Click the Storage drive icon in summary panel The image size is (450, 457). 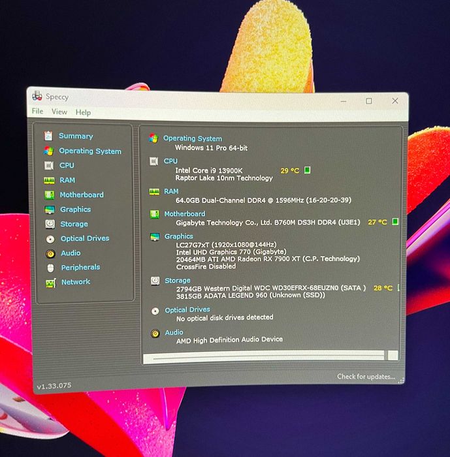pos(155,281)
